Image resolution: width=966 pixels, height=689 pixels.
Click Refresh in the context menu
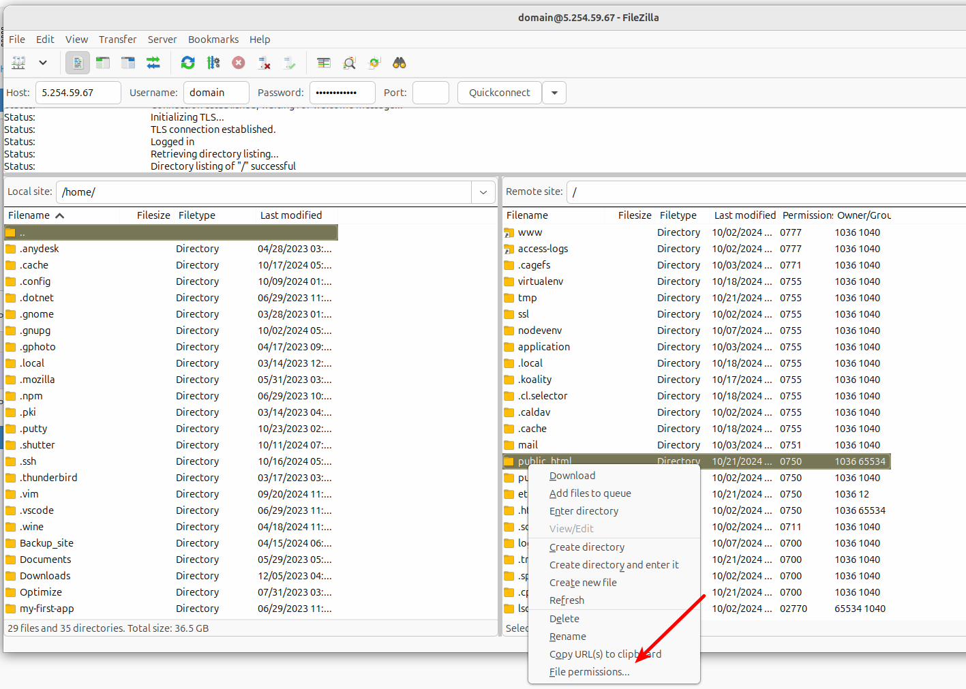(614, 600)
